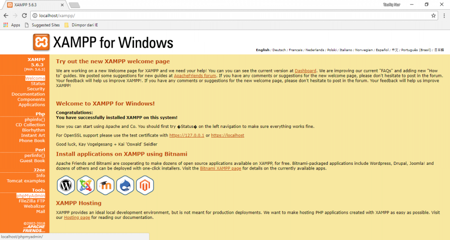This screenshot has height=240, width=450.
Task: Select English language link
Action: (263, 50)
